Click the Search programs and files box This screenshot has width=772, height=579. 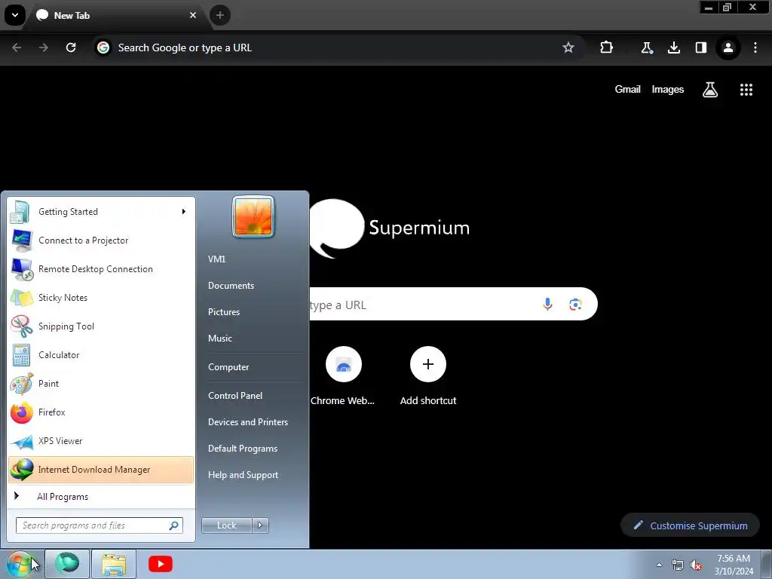coord(99,525)
